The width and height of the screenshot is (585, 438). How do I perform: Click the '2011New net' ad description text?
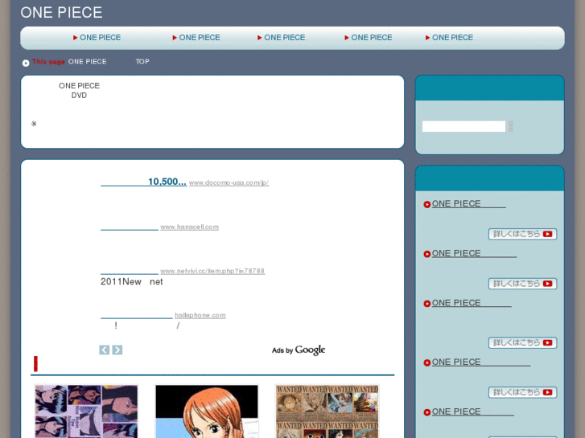click(x=131, y=282)
